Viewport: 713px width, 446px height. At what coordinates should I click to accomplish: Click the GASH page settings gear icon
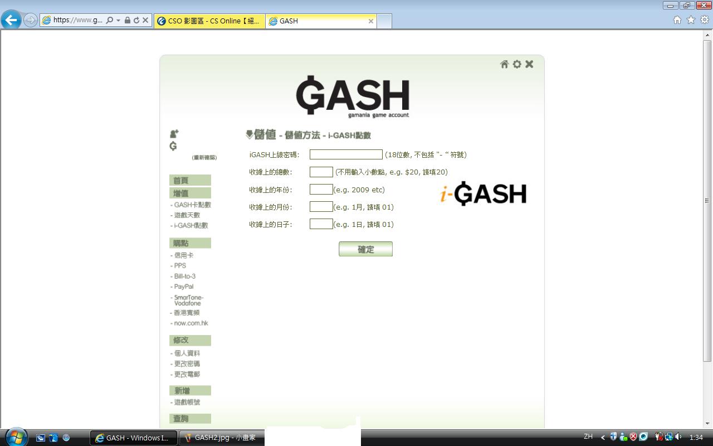coord(517,64)
